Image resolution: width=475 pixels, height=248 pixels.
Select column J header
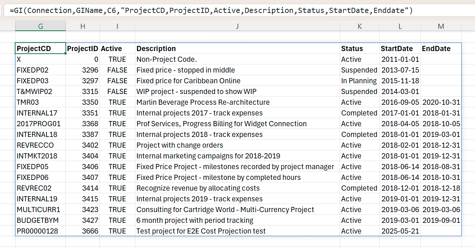[237, 26]
